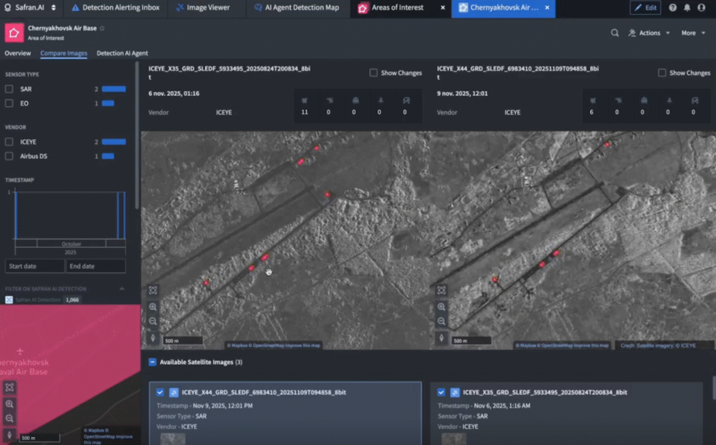Screen dimensions: 716x445
Task: Click the Start date field
Action: (x=34, y=266)
